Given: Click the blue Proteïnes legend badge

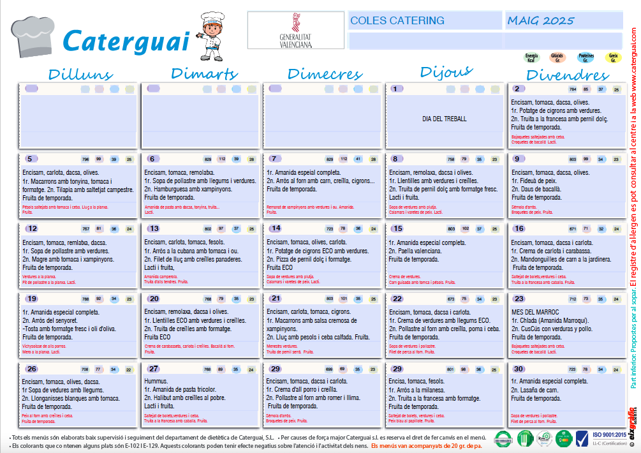Looking at the screenshot, I should click(x=586, y=58).
